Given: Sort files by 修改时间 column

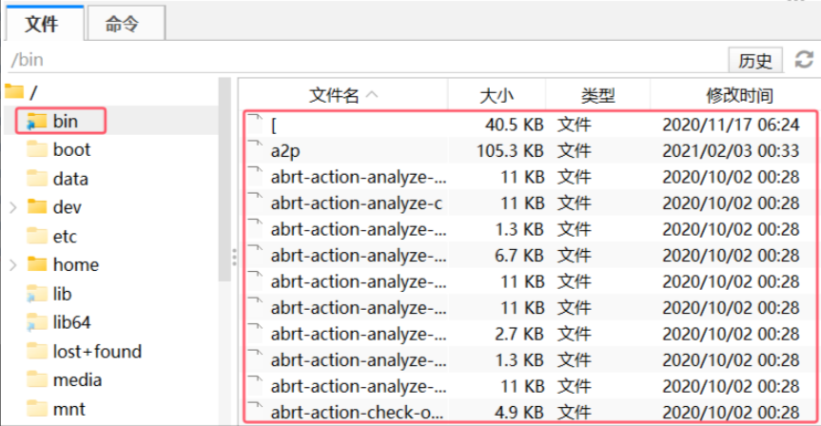Looking at the screenshot, I should click(738, 95).
